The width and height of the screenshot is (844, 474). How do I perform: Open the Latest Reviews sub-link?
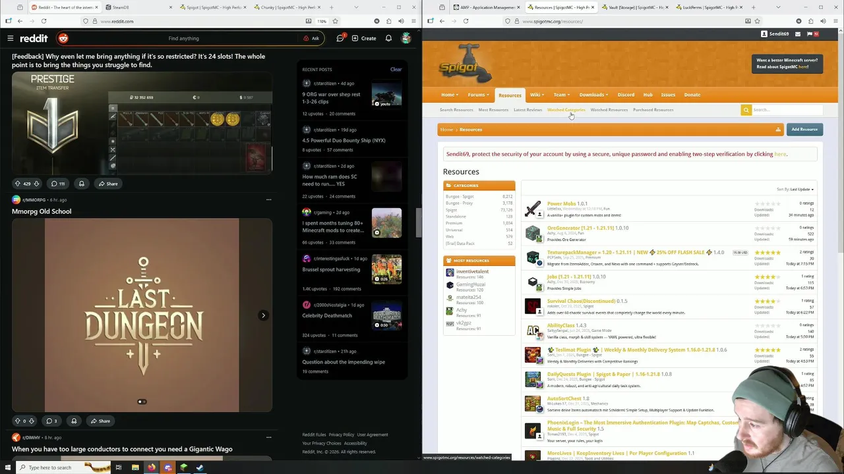pyautogui.click(x=527, y=110)
